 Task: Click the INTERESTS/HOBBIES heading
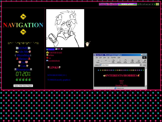pyautogui.click(x=121, y=75)
